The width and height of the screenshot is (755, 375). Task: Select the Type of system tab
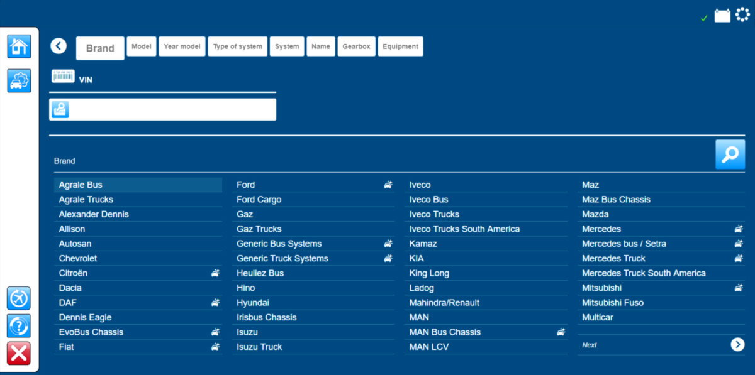pos(238,46)
